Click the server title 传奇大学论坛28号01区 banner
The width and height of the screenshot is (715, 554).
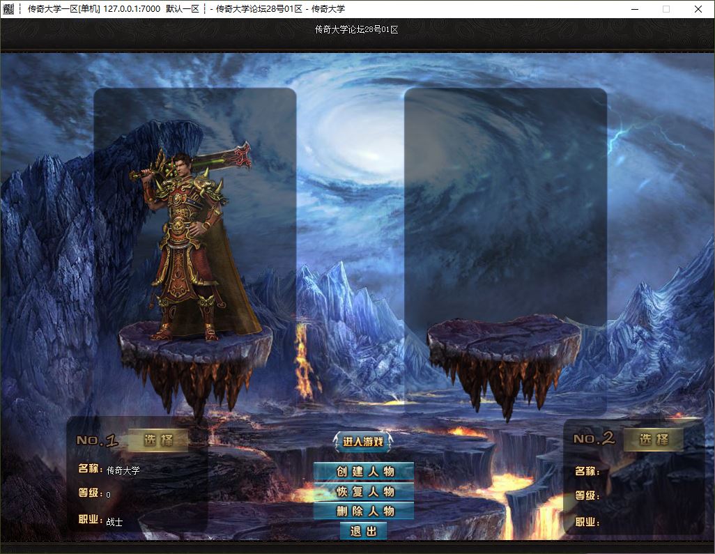tap(357, 30)
